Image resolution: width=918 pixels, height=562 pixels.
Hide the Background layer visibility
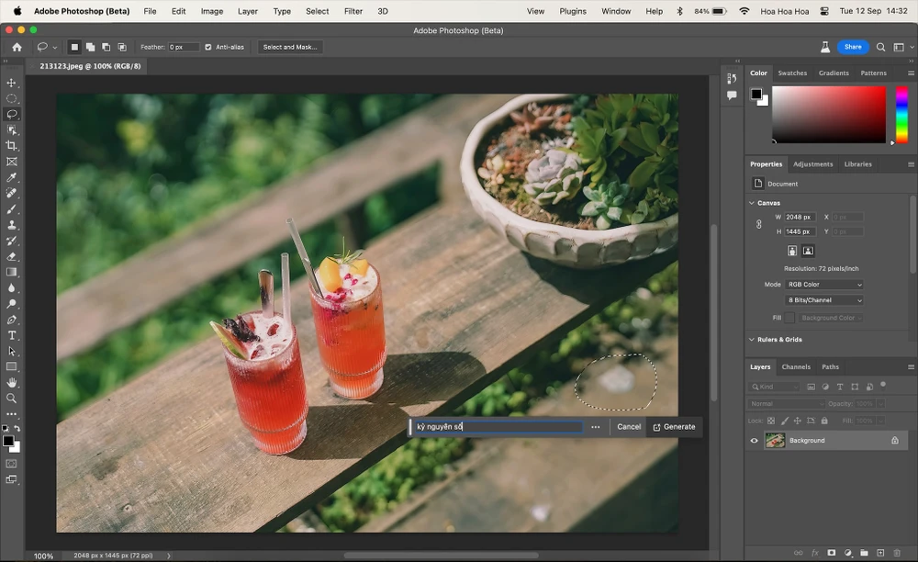pos(755,440)
